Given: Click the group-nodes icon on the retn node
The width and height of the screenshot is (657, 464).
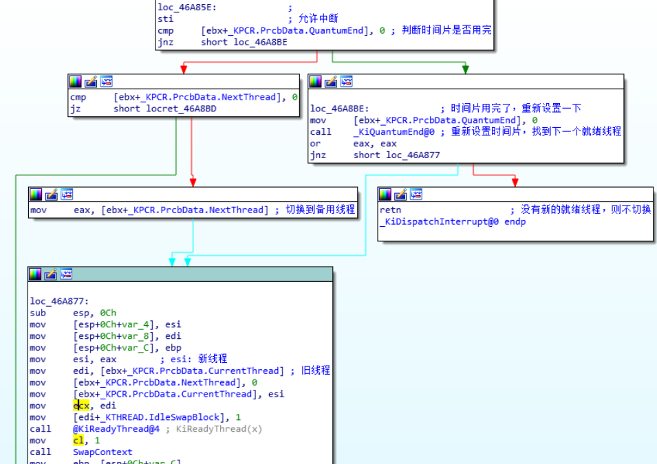Looking at the screenshot, I should [x=415, y=193].
